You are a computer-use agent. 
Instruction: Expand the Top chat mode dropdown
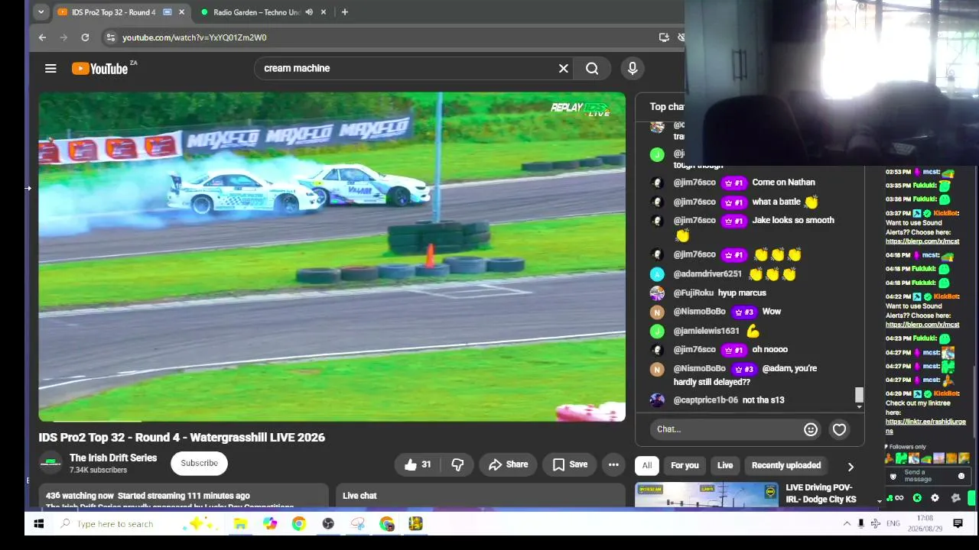tap(667, 107)
